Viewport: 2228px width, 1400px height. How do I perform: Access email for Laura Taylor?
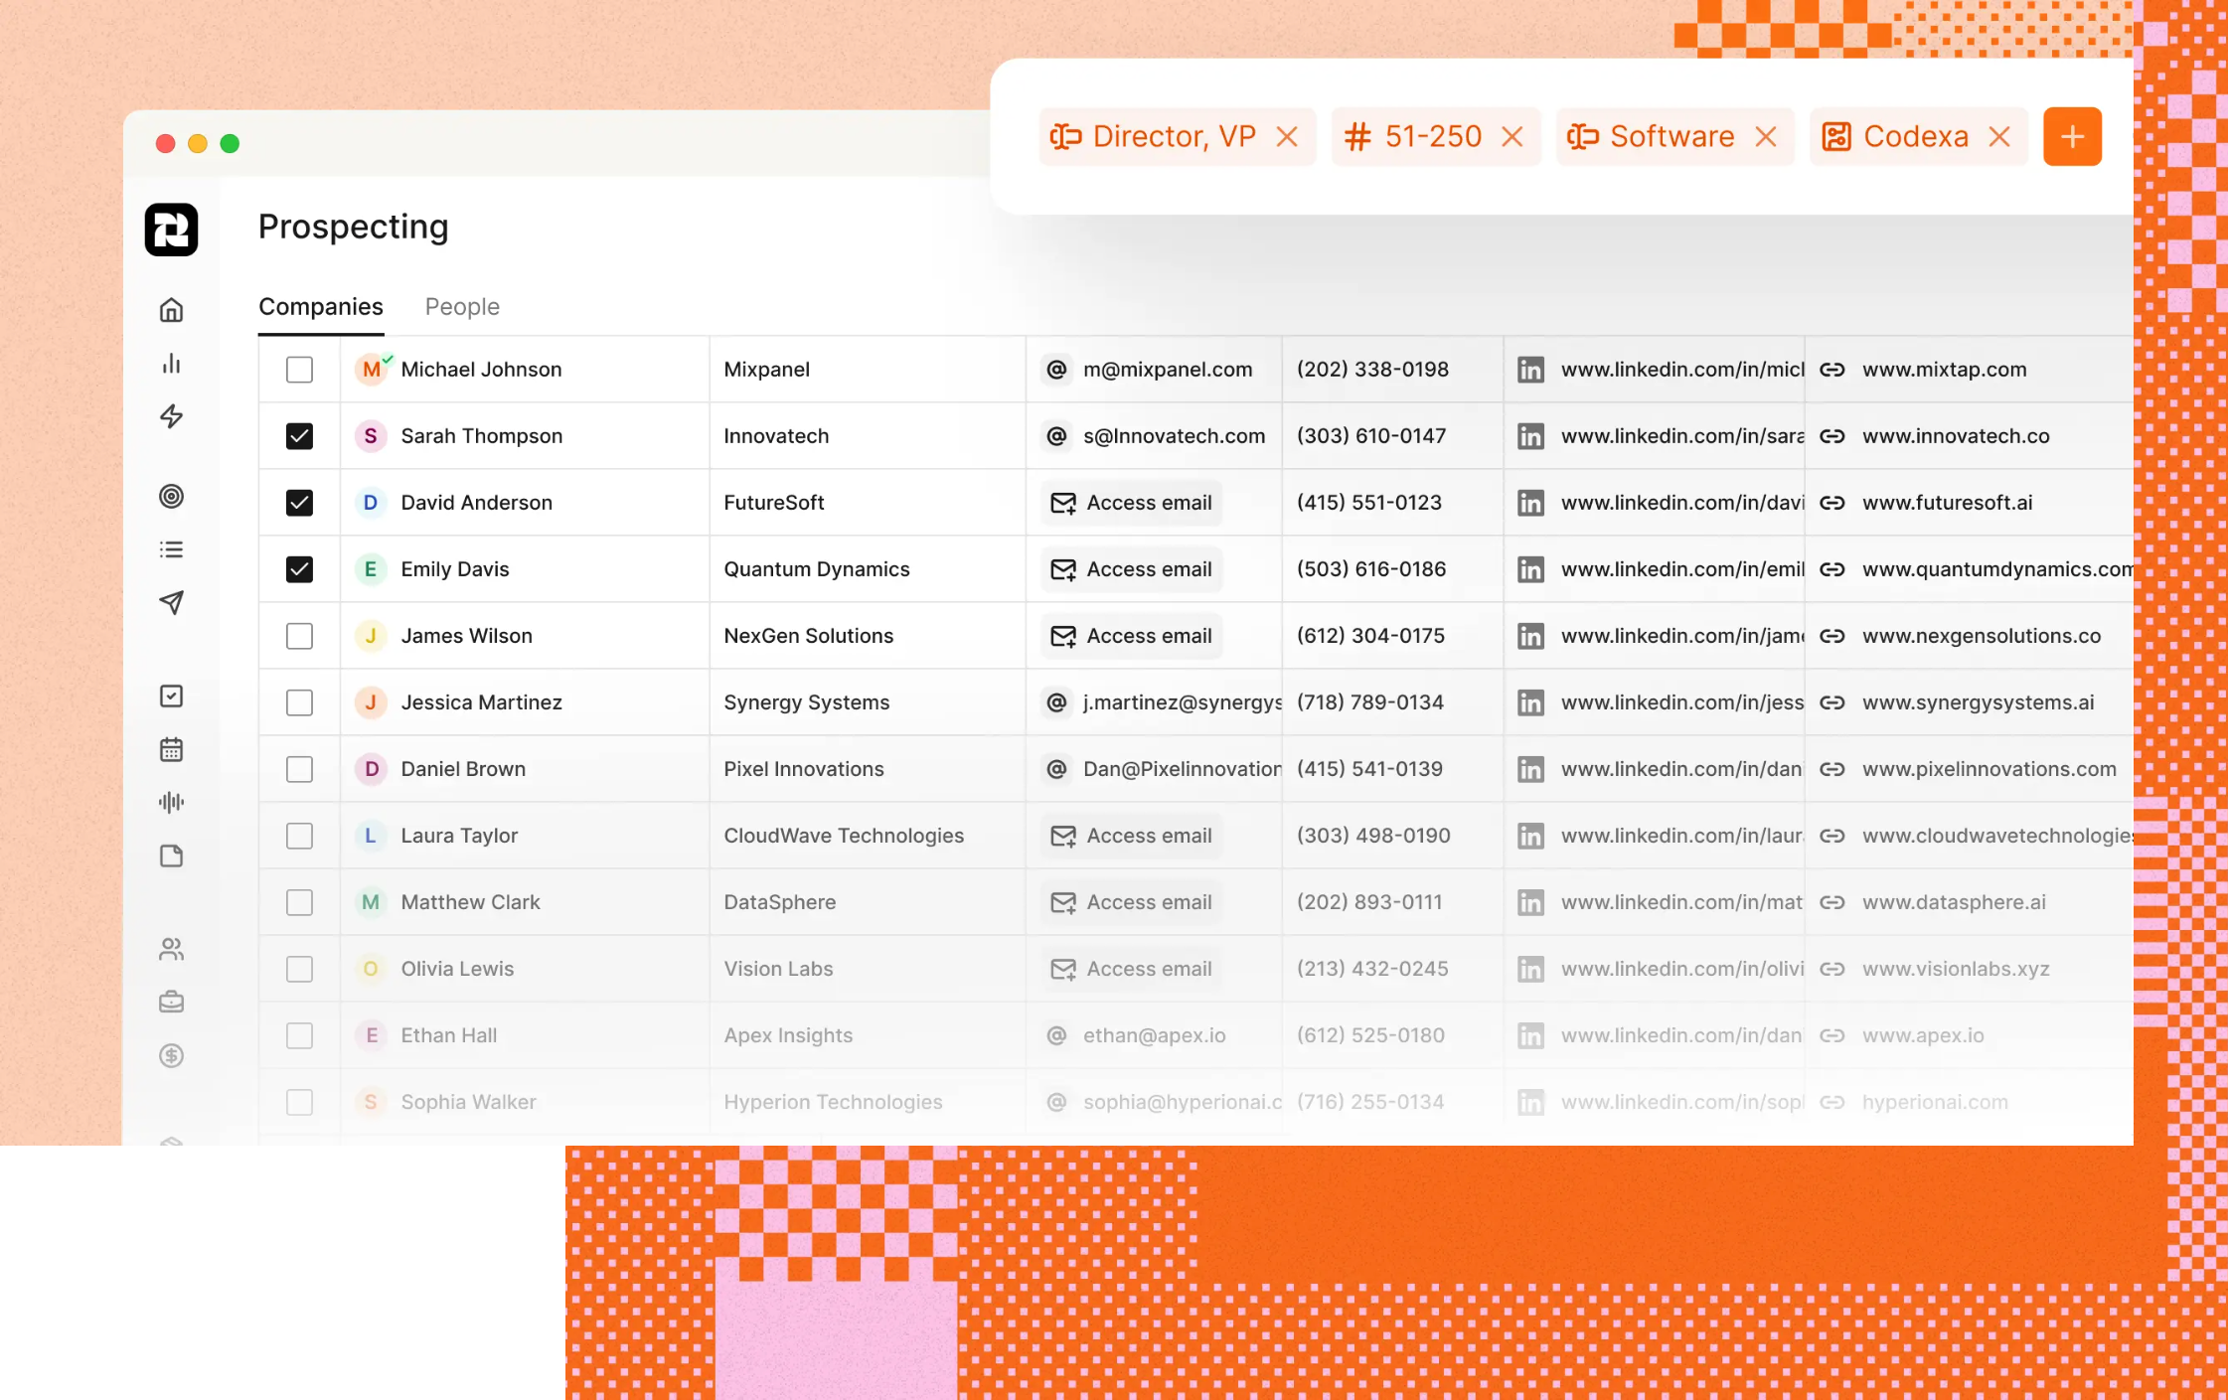pos(1131,836)
